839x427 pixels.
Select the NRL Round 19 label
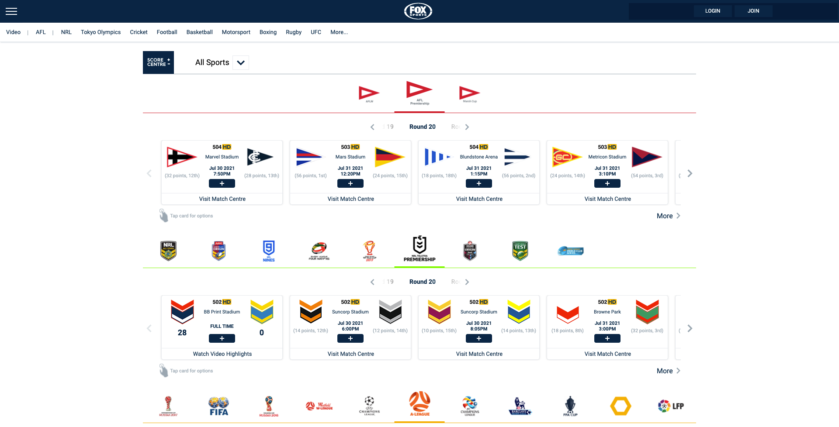[389, 282]
